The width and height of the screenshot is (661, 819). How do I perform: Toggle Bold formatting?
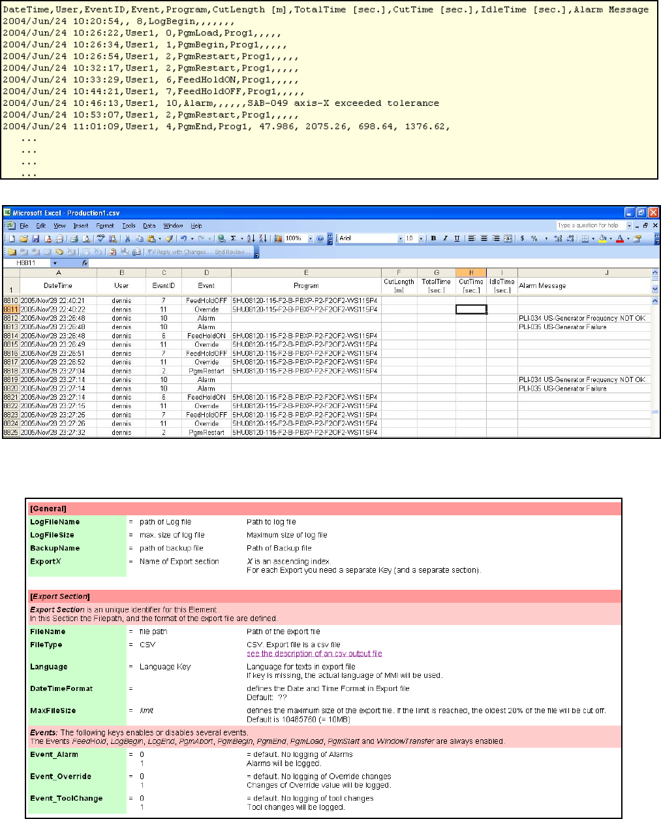click(433, 238)
